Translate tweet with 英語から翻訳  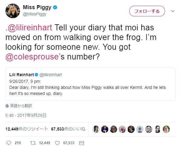click(x=21, y=106)
